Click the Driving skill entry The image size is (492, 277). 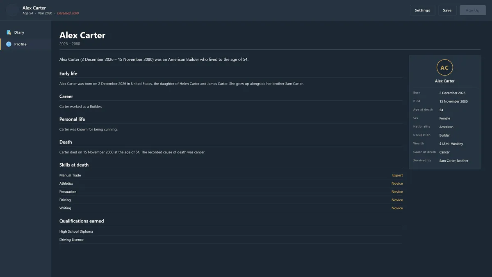point(231,200)
